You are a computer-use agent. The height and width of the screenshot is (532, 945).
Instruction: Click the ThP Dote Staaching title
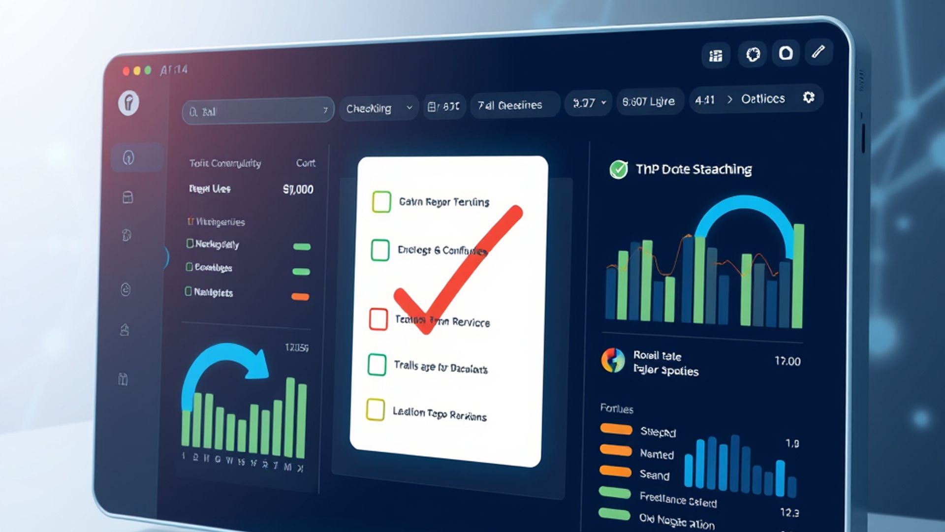(x=694, y=169)
